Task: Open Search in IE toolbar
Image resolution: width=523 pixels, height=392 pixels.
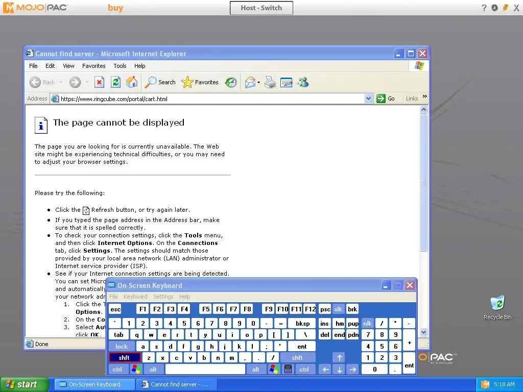Action: point(160,82)
